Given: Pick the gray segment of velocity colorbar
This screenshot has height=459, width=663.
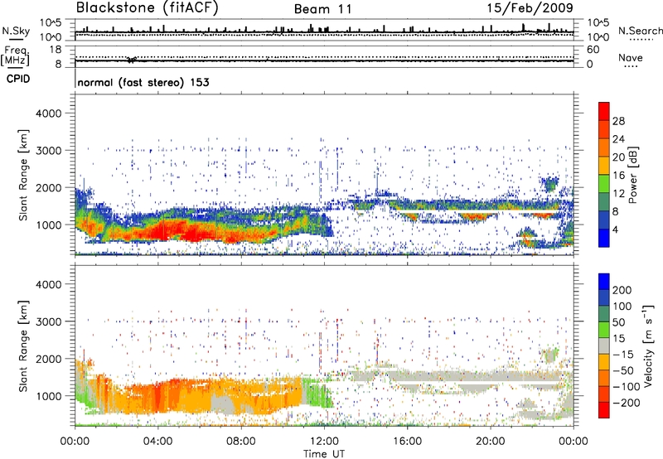Looking at the screenshot, I should click(604, 346).
